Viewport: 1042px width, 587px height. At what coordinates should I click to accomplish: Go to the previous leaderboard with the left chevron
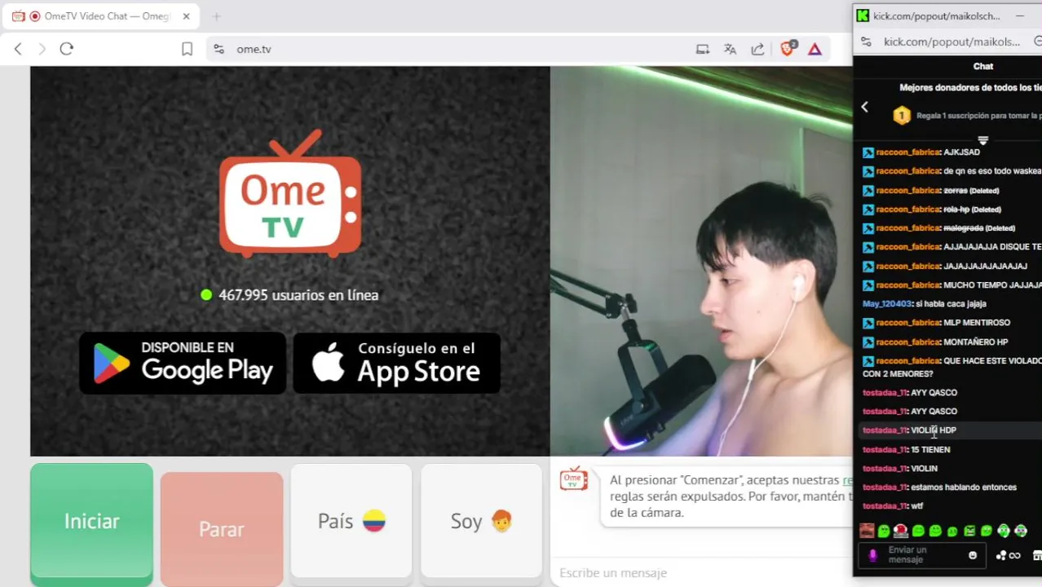click(865, 107)
